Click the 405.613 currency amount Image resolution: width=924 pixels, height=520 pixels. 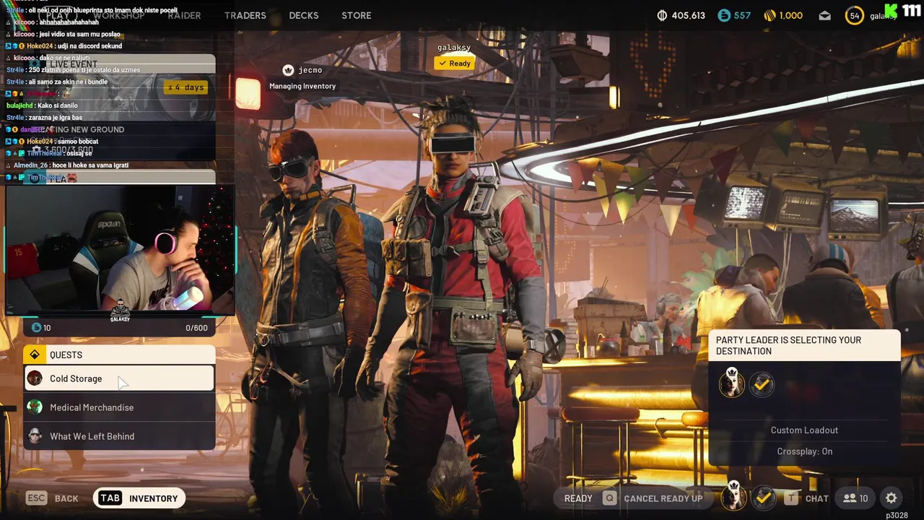coord(688,15)
